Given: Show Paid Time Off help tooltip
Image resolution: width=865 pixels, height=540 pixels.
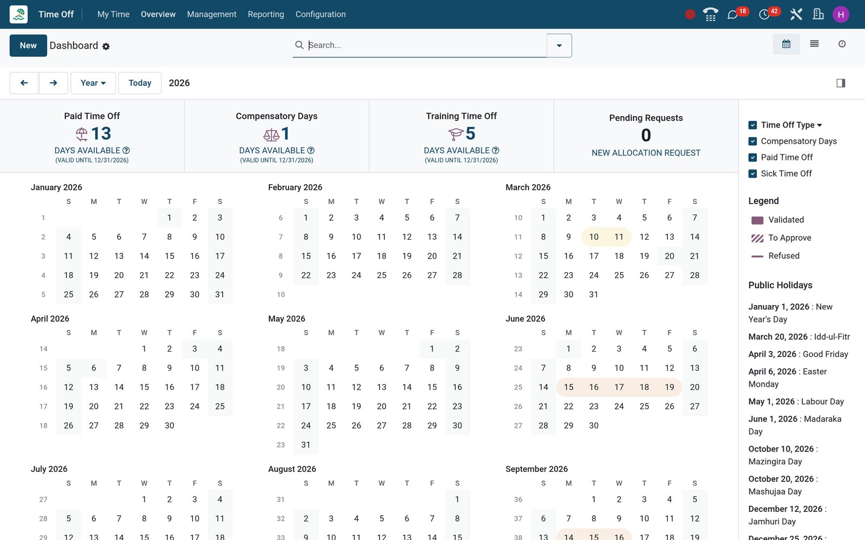Looking at the screenshot, I should point(126,151).
